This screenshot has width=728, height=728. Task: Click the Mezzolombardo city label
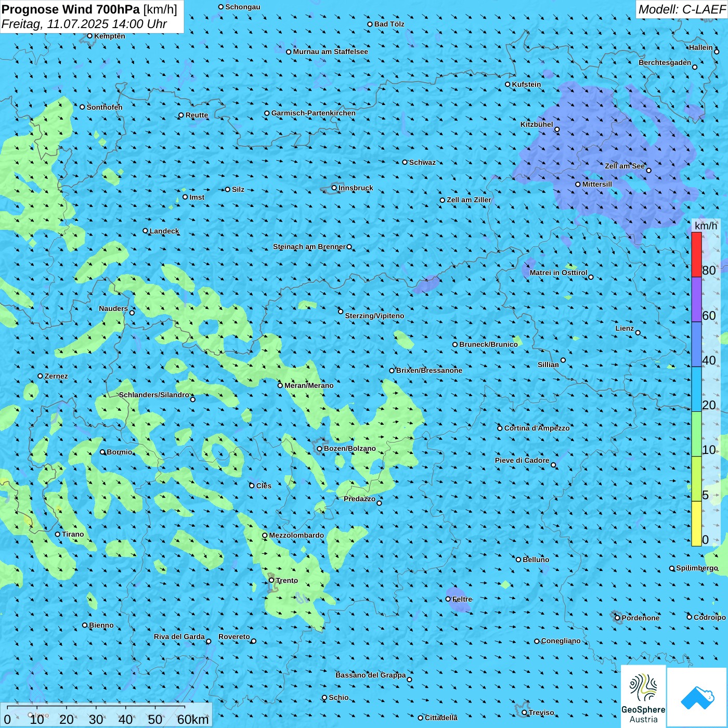point(296,535)
